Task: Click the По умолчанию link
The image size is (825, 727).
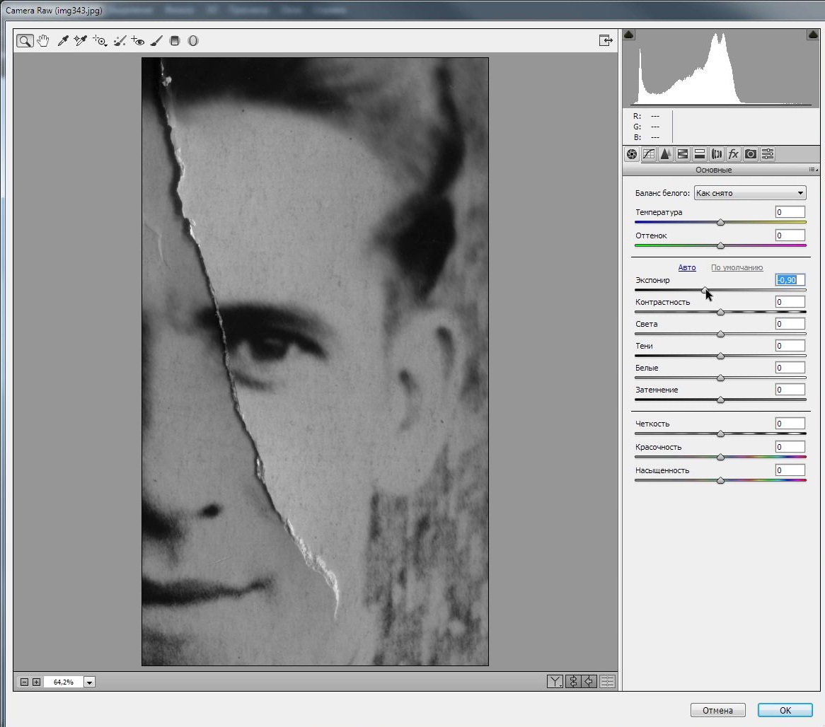Action: coord(737,268)
